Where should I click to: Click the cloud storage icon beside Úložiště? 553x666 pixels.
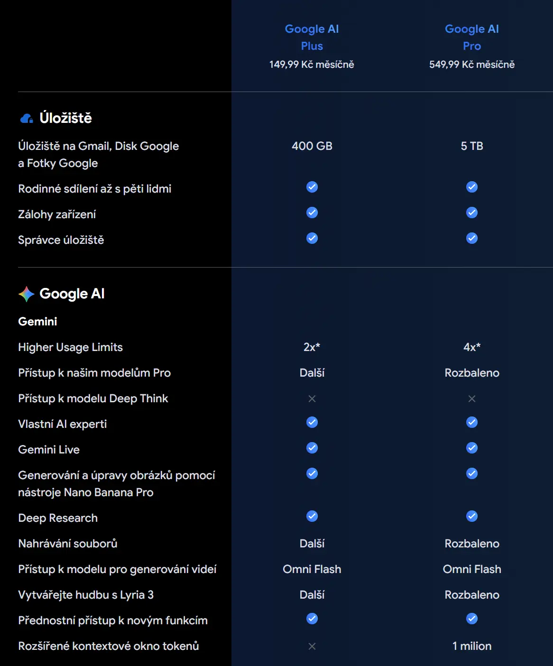27,118
